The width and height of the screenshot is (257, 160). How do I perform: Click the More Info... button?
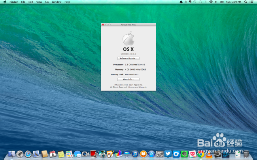click(128, 79)
